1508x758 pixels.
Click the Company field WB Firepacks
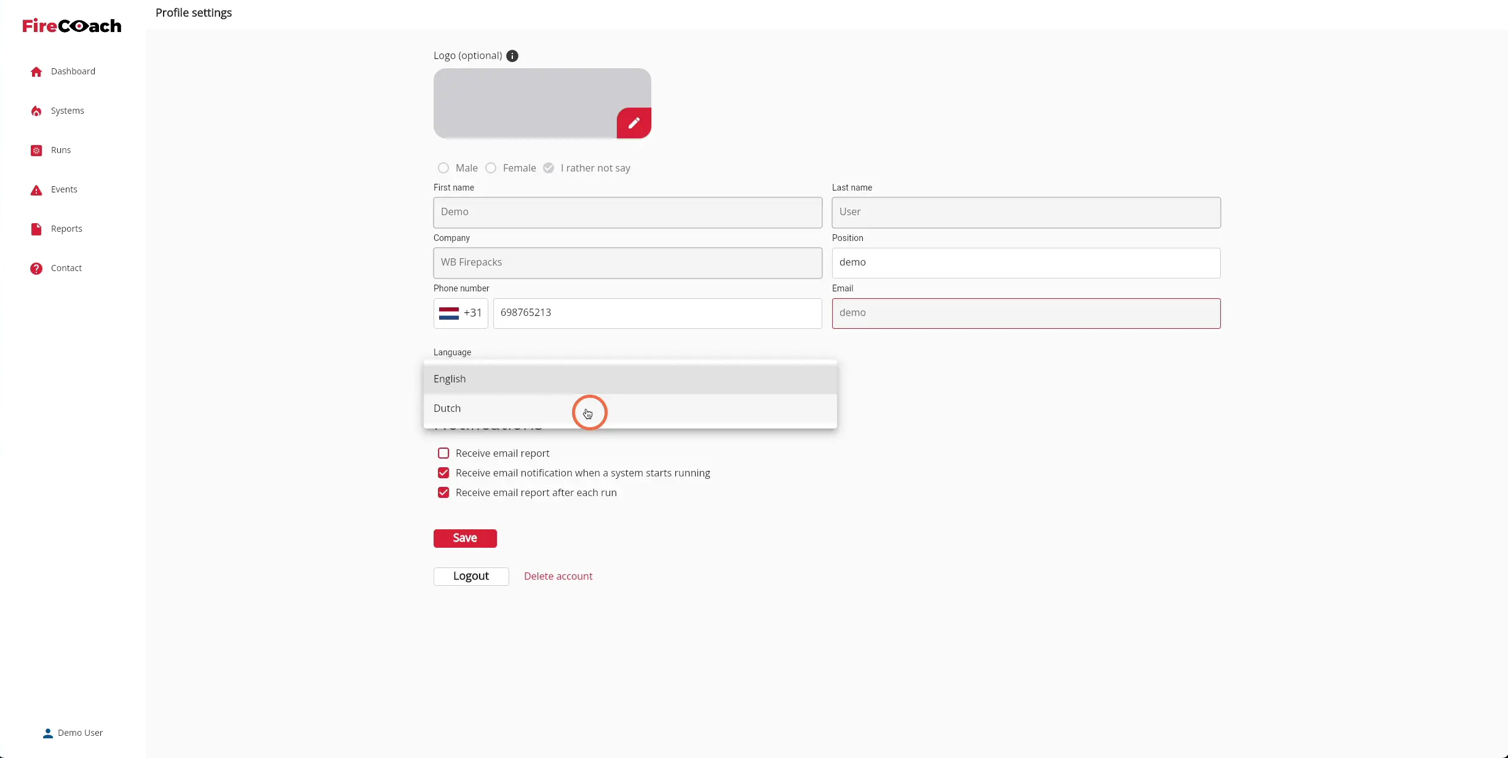tap(628, 263)
